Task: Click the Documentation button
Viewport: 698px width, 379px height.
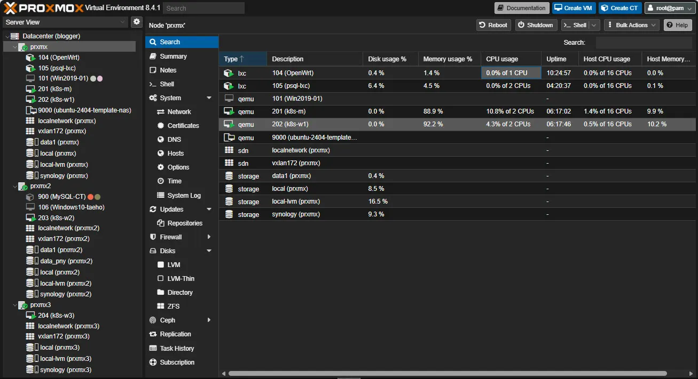Action: (522, 8)
